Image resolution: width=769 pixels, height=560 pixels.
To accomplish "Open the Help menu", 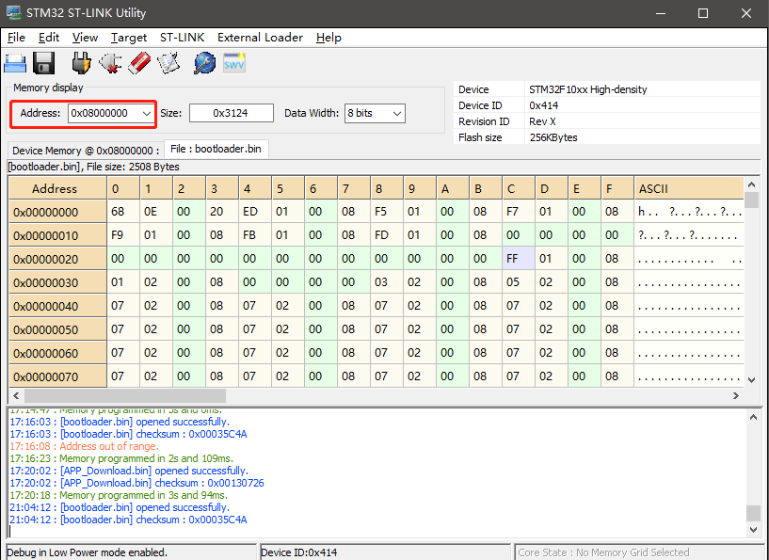I will 328,38.
